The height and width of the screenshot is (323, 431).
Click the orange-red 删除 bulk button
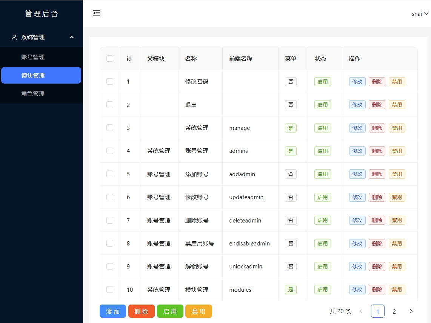[141, 311]
